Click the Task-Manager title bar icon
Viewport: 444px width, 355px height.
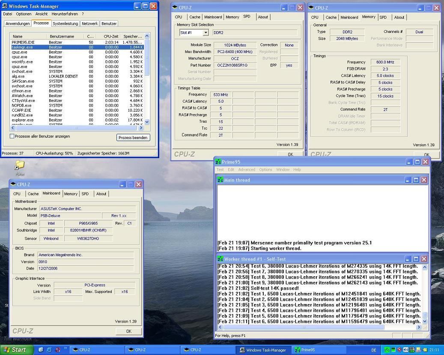(x=5, y=6)
